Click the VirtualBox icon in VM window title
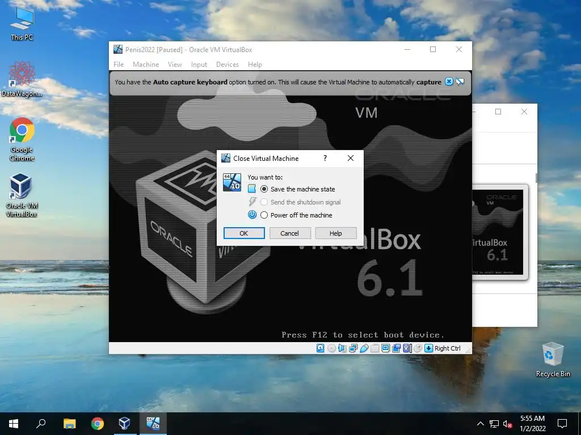 118,49
